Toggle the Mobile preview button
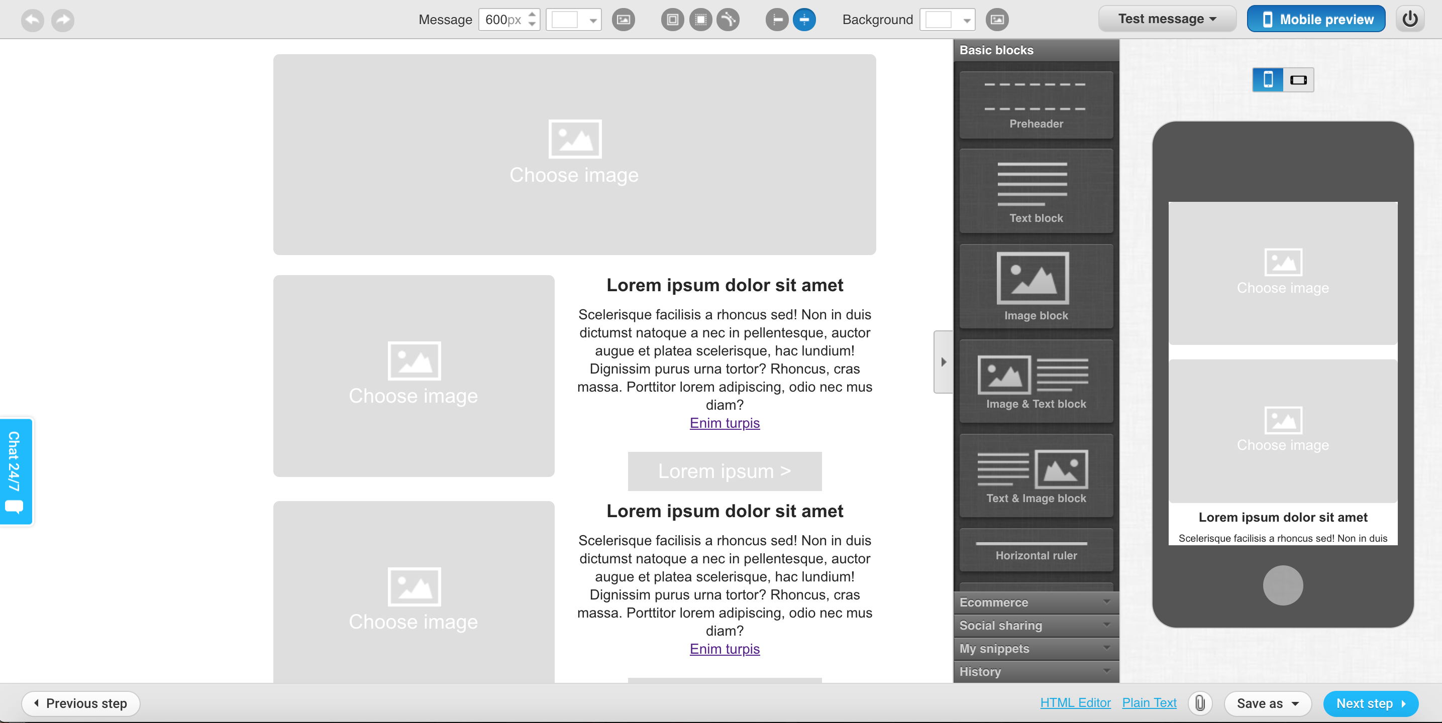This screenshot has width=1442, height=723. pyautogui.click(x=1315, y=19)
